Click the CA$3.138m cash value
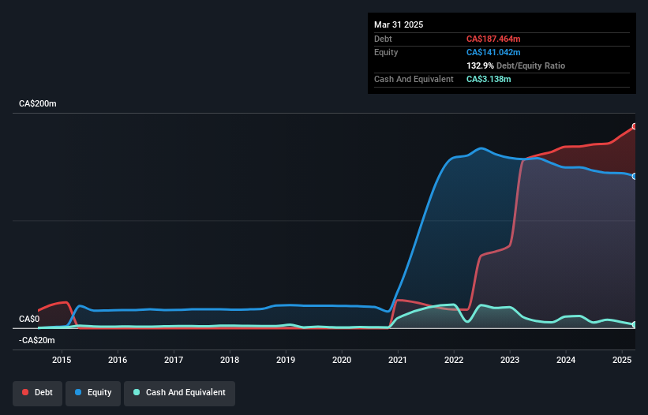 (x=489, y=79)
